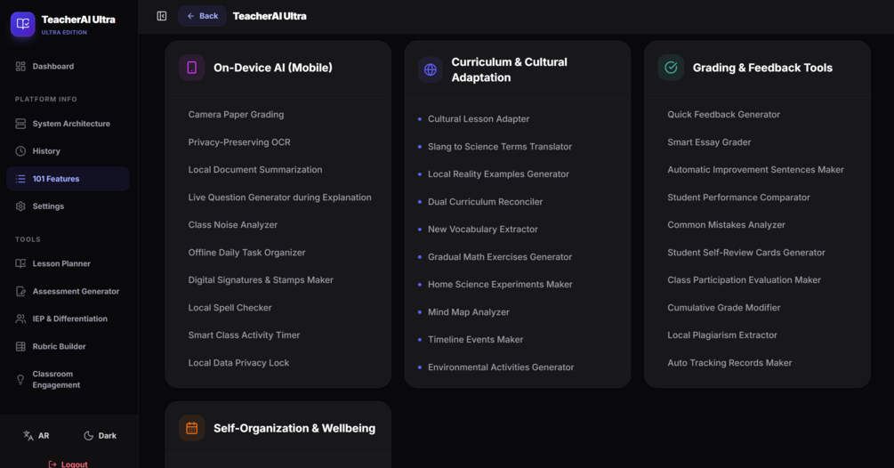This screenshot has height=468, width=894.
Task: Collapse the sidebar panel icon
Action: point(162,16)
